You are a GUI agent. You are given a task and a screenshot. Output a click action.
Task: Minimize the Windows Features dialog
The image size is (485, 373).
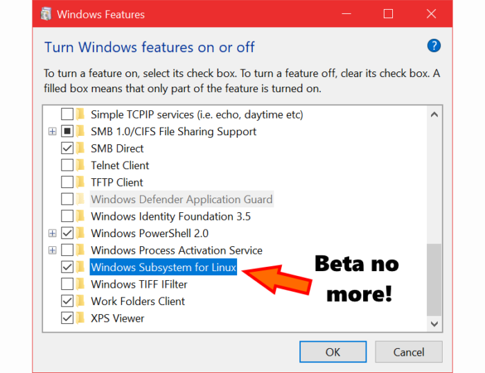[x=346, y=14]
